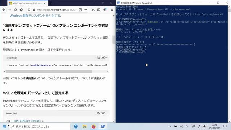
Task: Click the round tray icon beside IME indicator
Action: click(204, 126)
